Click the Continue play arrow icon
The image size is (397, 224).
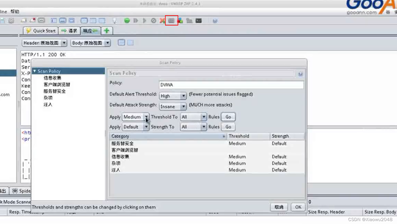pos(144,21)
